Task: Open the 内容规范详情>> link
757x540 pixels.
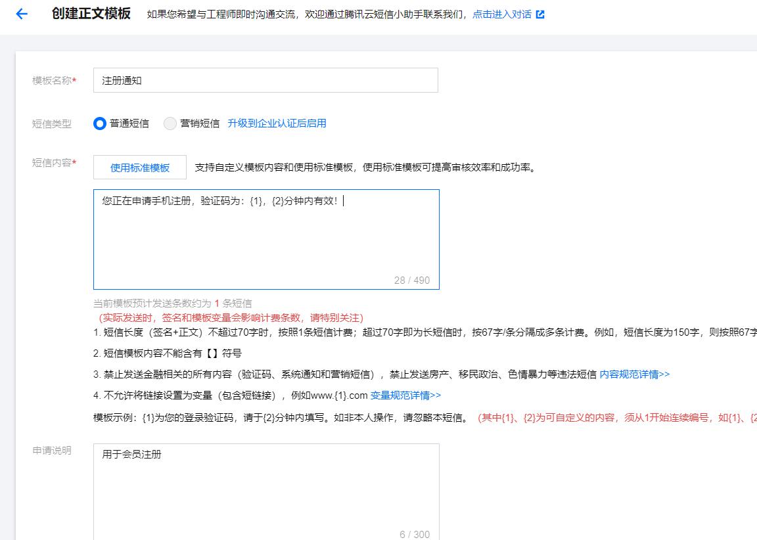Action: [634, 374]
